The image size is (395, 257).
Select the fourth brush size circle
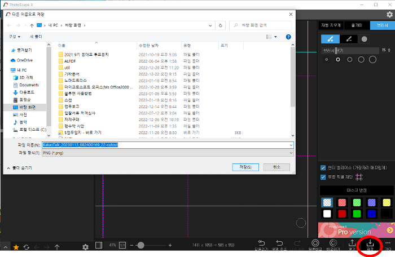click(x=361, y=60)
